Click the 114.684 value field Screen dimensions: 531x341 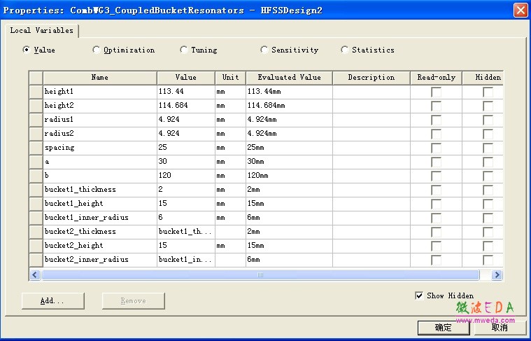pyautogui.click(x=186, y=106)
